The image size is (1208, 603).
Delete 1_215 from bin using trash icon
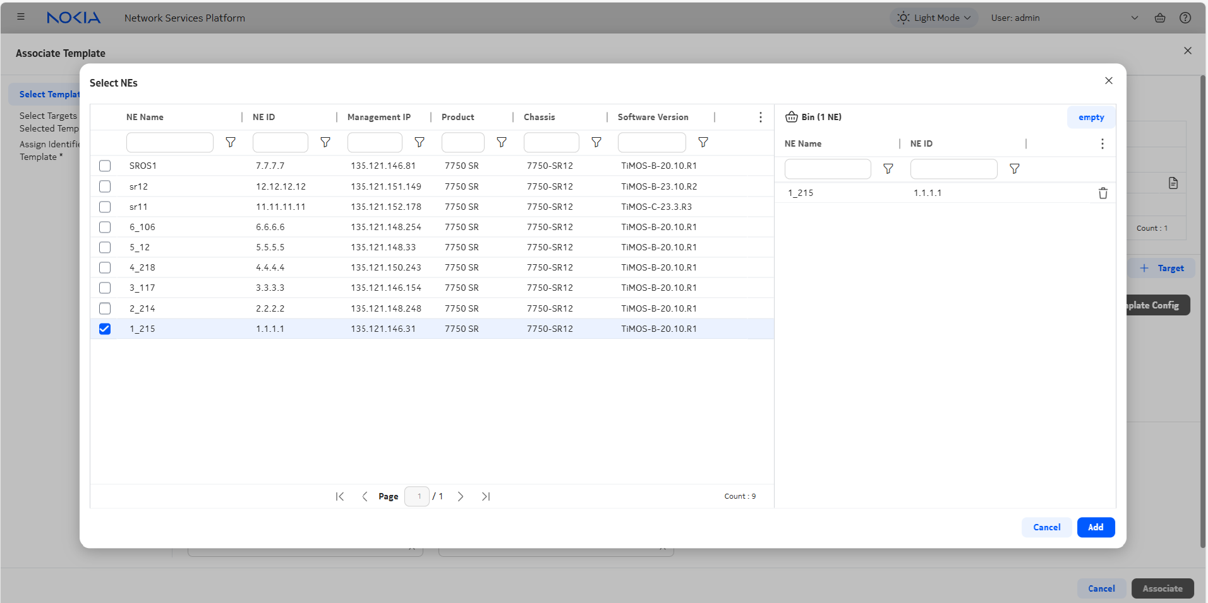1102,193
